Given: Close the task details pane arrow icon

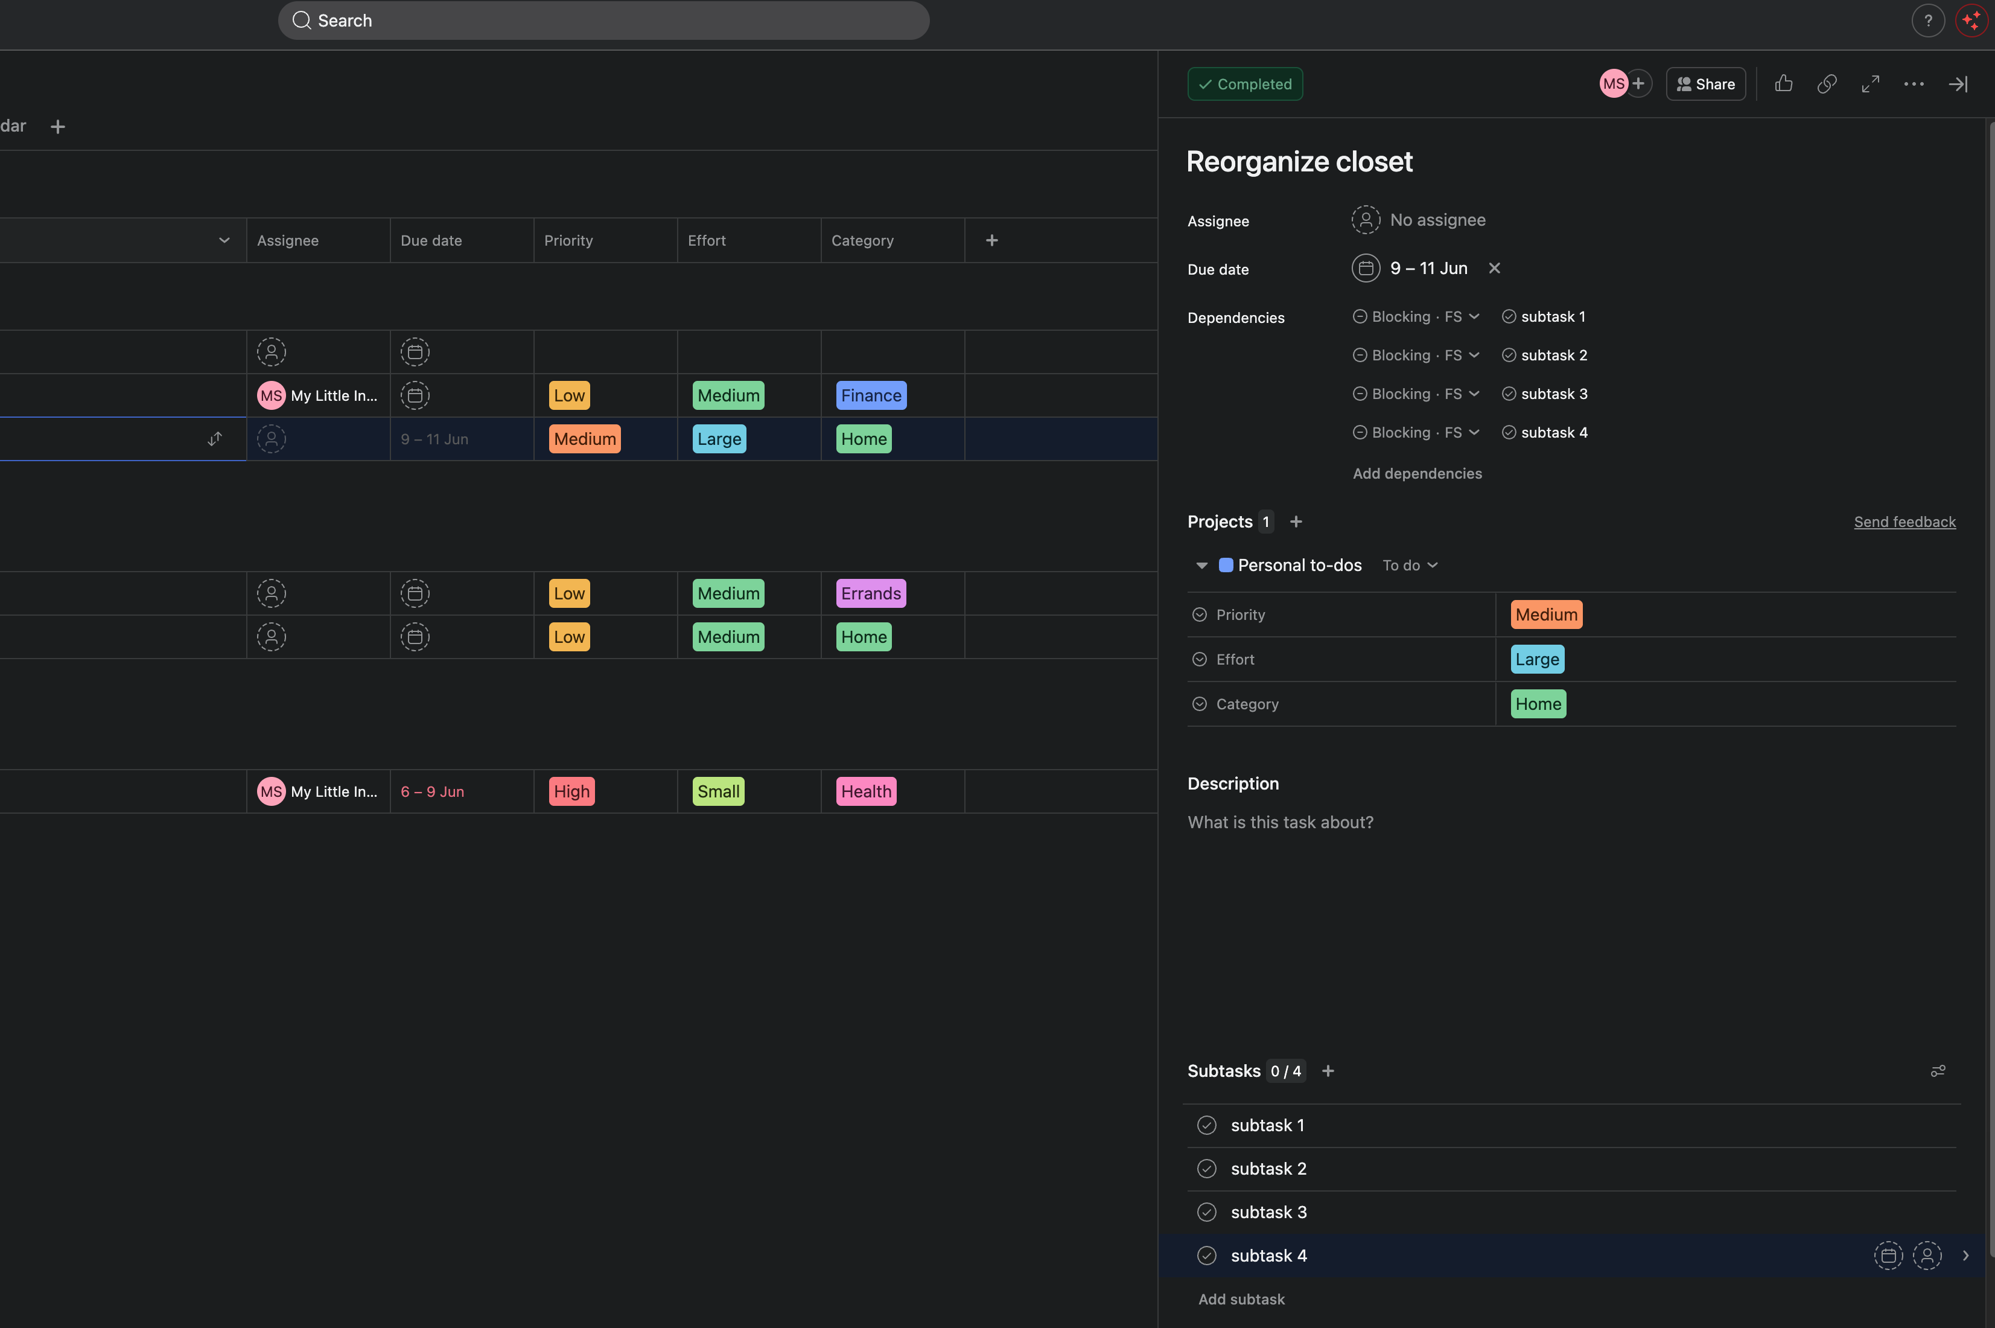Looking at the screenshot, I should tap(1958, 84).
